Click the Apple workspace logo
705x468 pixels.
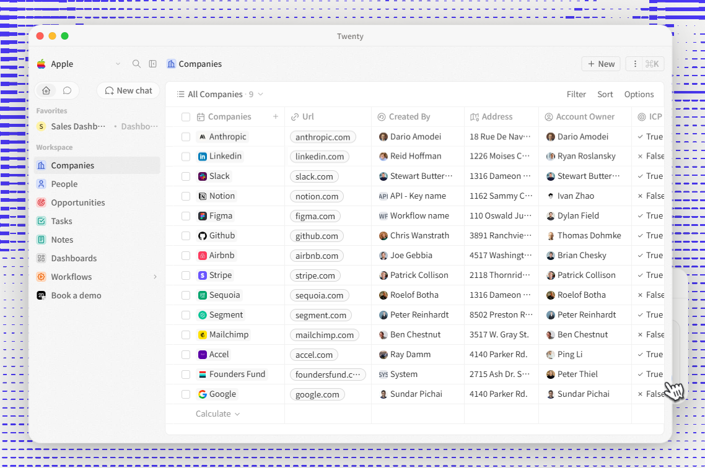[x=42, y=64]
